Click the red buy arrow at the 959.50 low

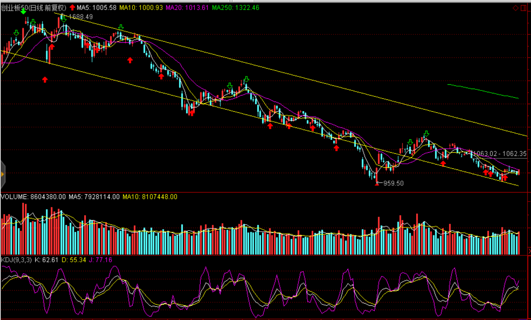coord(377,184)
